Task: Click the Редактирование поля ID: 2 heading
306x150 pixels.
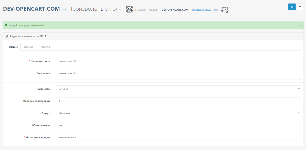Action: (28, 36)
